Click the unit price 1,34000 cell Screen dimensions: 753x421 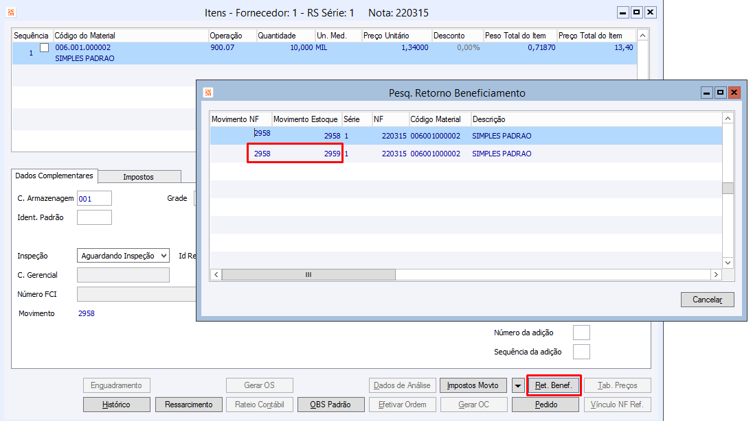tap(414, 47)
